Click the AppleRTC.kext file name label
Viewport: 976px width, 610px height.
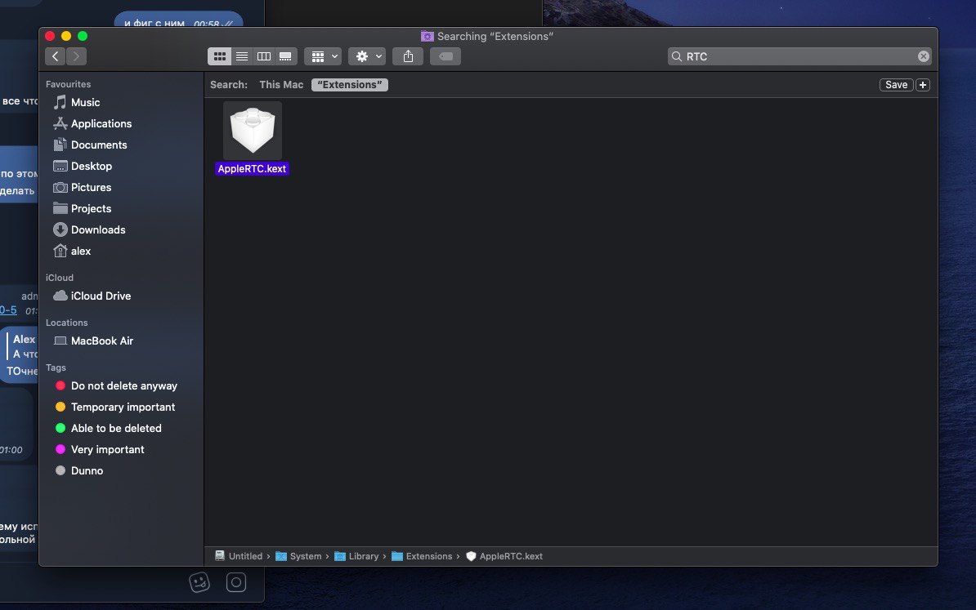pyautogui.click(x=252, y=168)
